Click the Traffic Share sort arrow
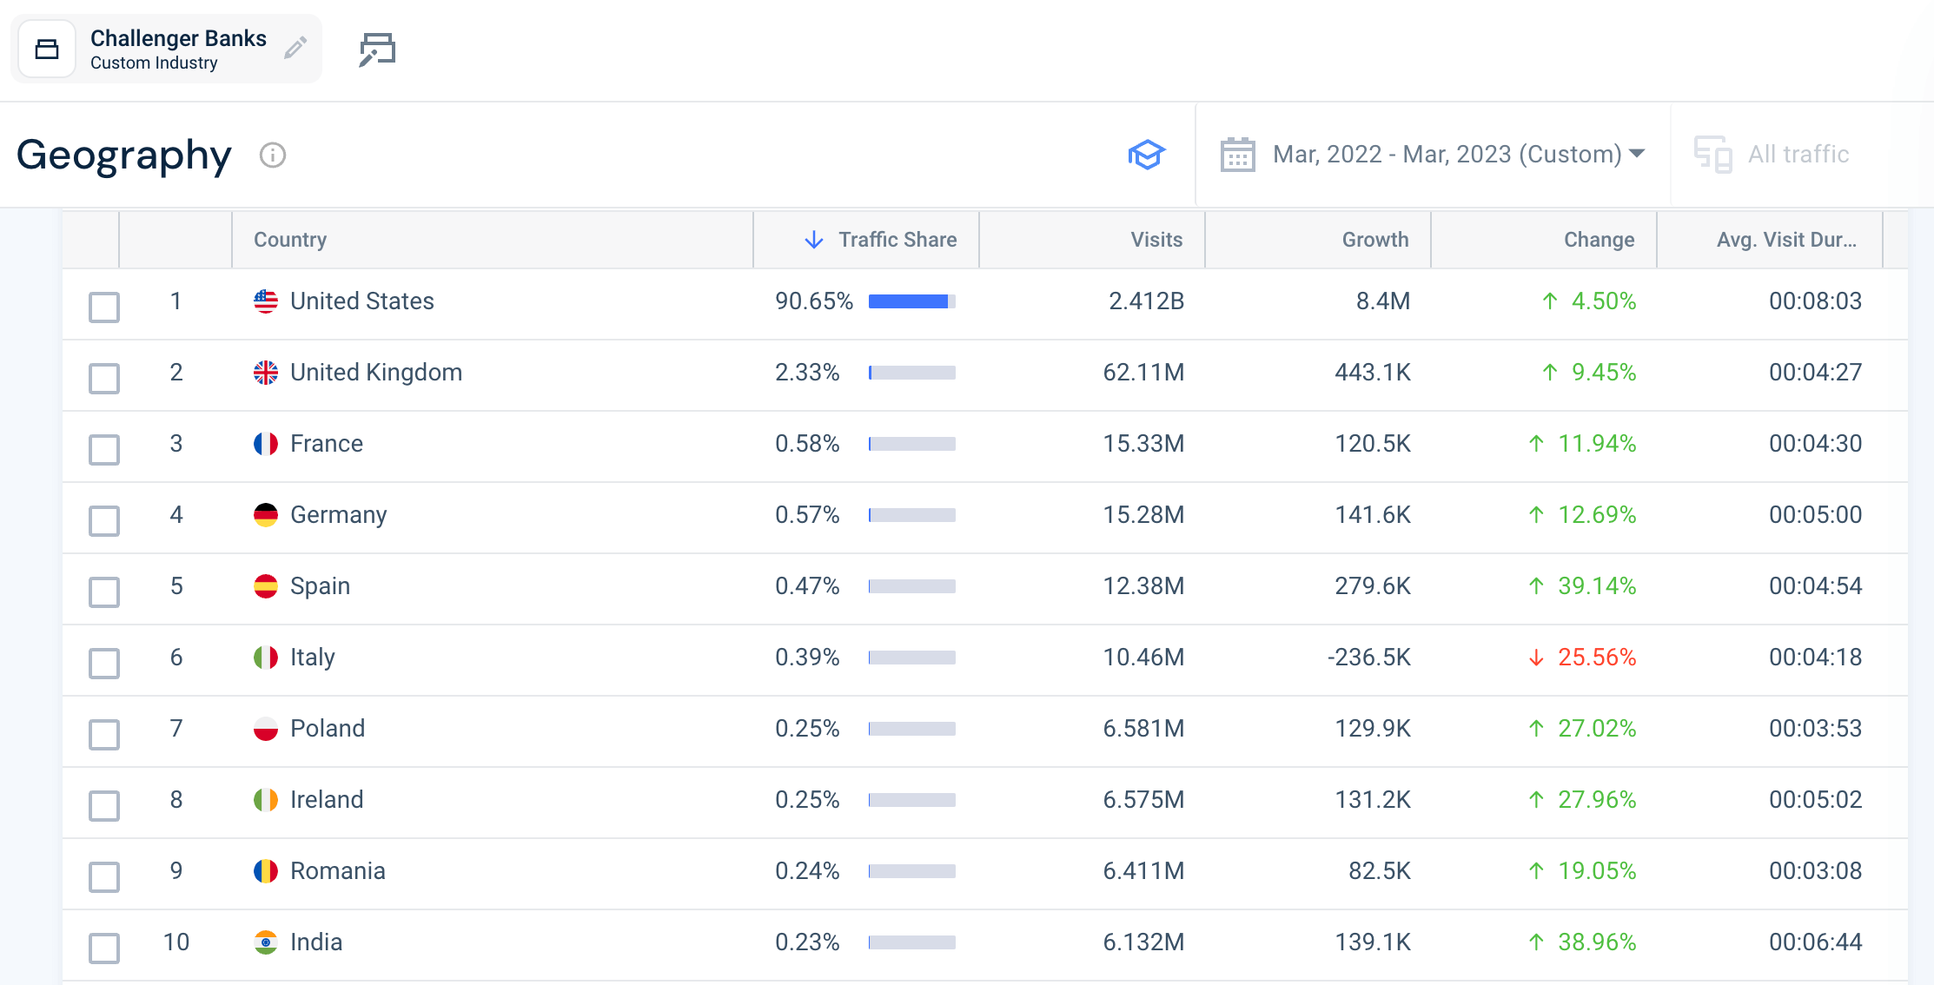This screenshot has width=1934, height=985. [x=813, y=240]
